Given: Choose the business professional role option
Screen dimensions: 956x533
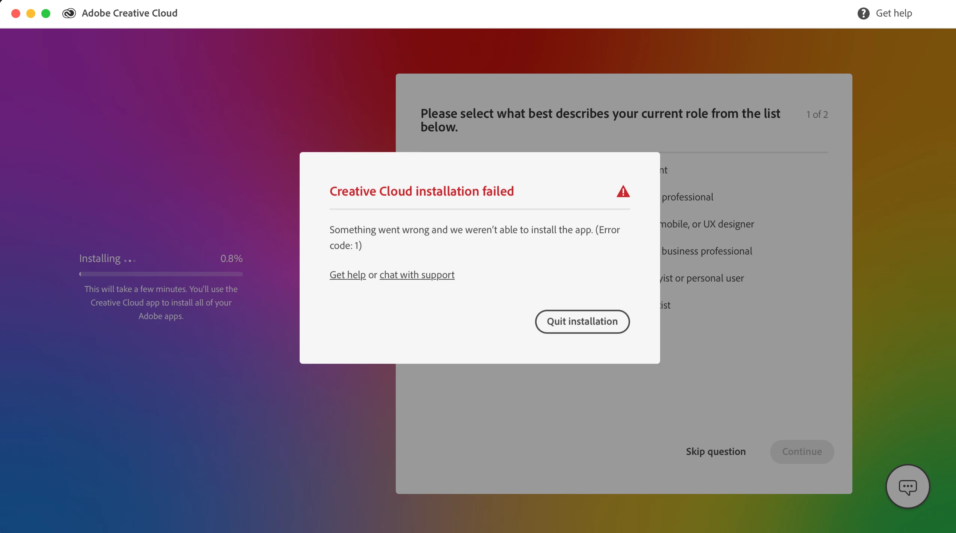Looking at the screenshot, I should click(x=707, y=251).
